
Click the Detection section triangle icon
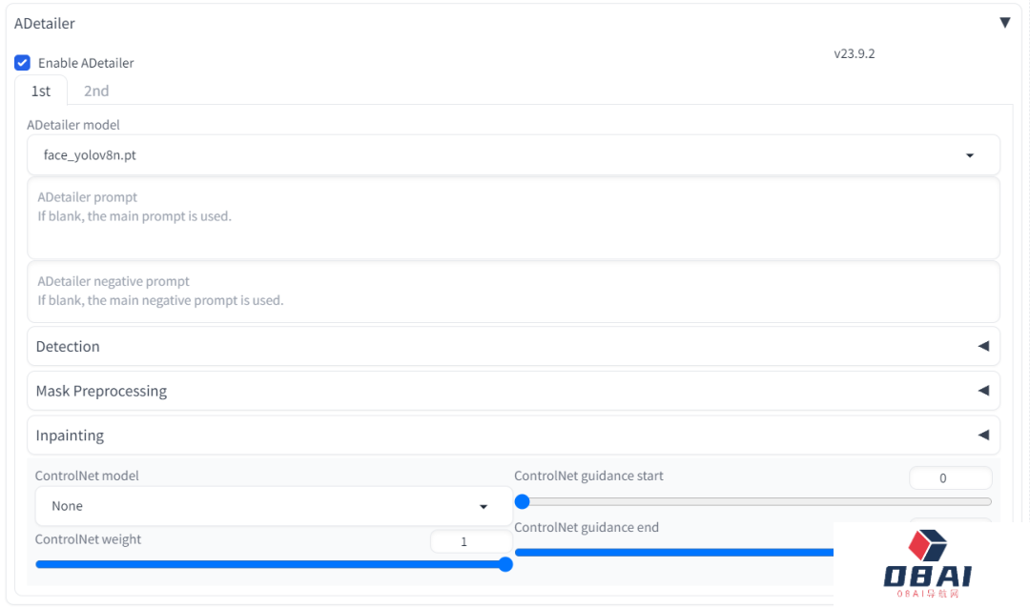pyautogui.click(x=983, y=346)
